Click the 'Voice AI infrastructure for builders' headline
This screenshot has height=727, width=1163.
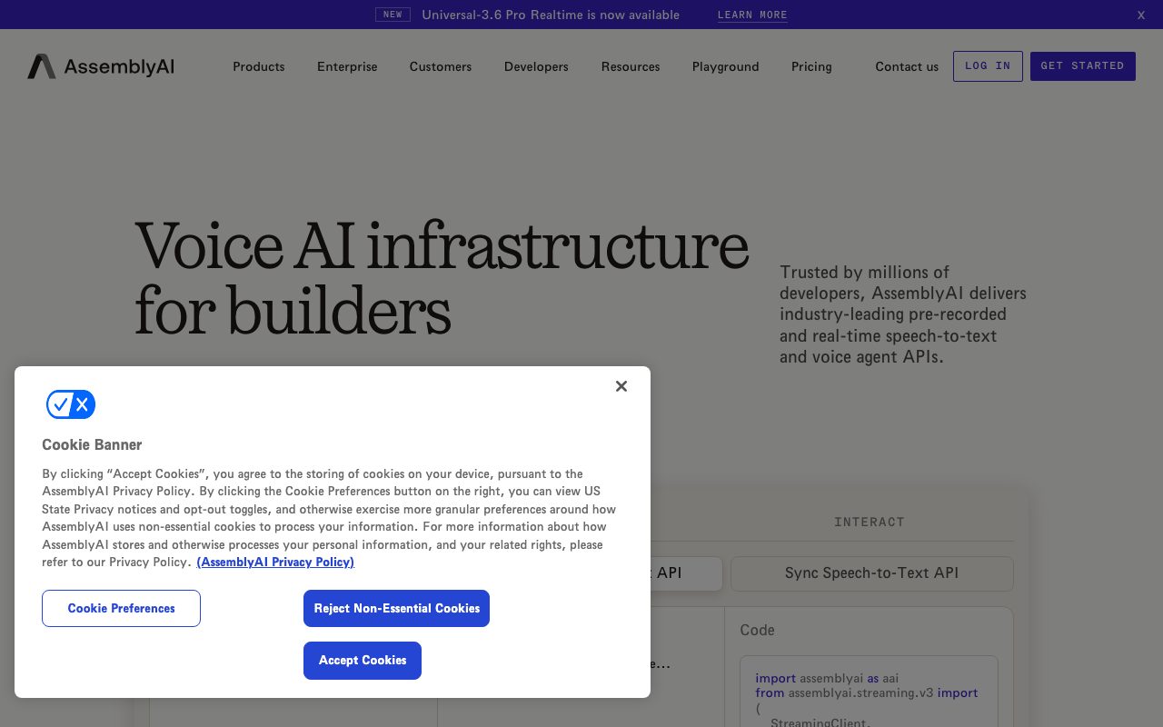[442, 278]
